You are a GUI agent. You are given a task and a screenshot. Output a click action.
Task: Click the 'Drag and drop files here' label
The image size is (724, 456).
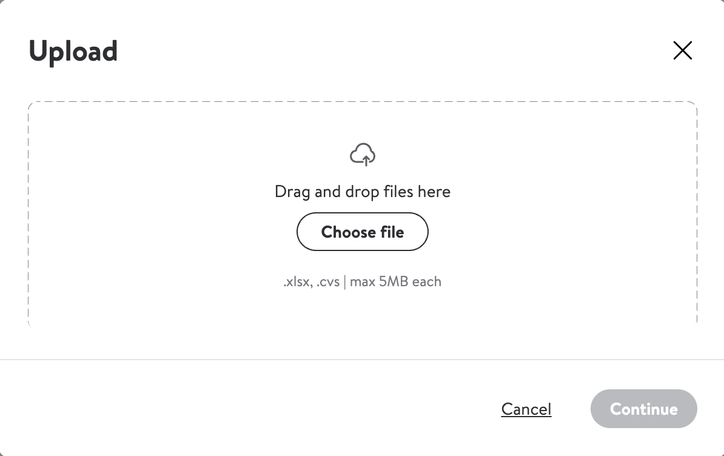[363, 192]
